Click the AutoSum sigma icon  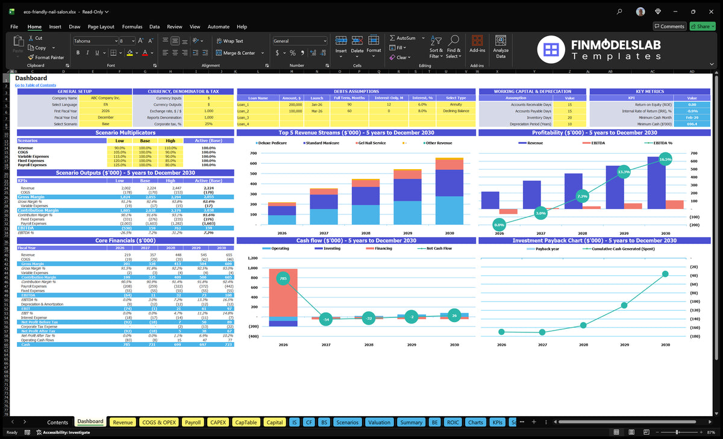click(x=392, y=38)
